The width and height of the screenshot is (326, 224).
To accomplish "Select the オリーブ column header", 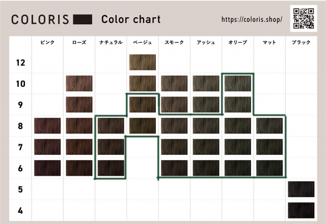I will pyautogui.click(x=238, y=43).
